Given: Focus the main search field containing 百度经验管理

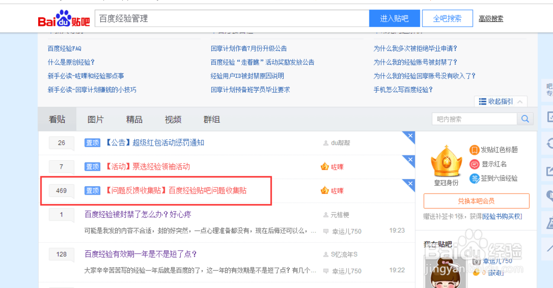Looking at the screenshot, I should pyautogui.click(x=232, y=18).
